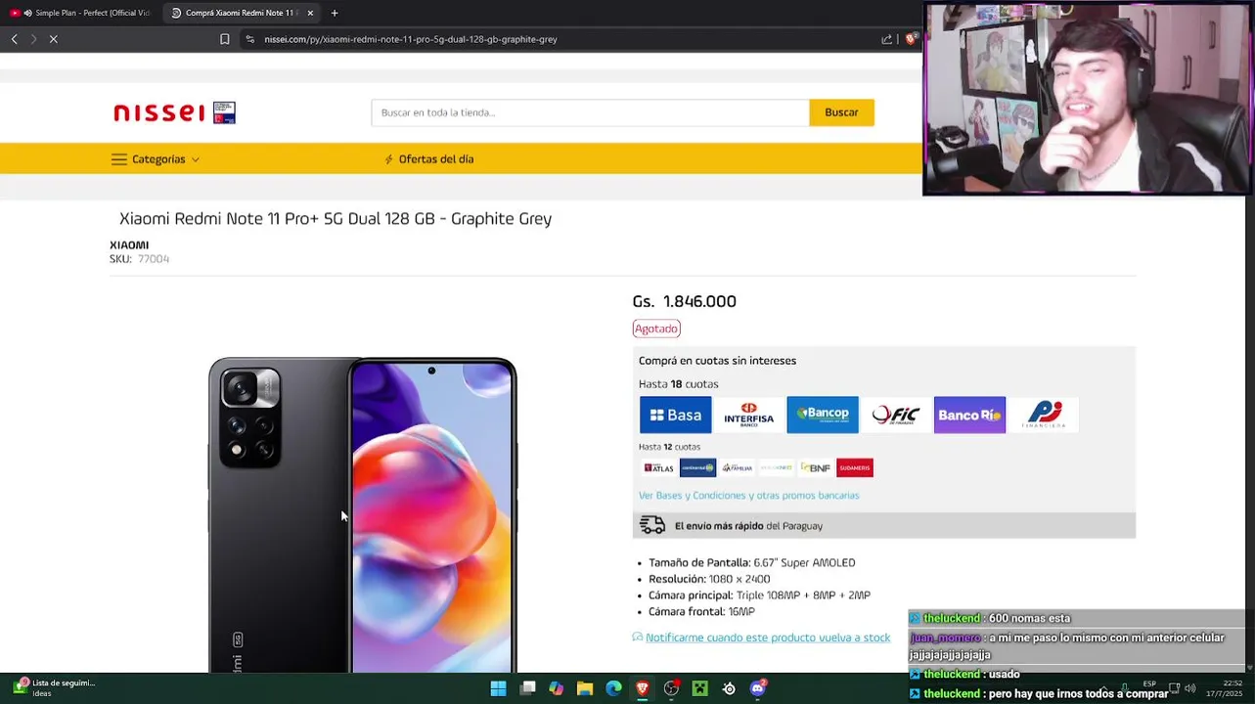Click the Agotado out-of-stock badge
Image resolution: width=1255 pixels, height=704 pixels.
tap(656, 329)
